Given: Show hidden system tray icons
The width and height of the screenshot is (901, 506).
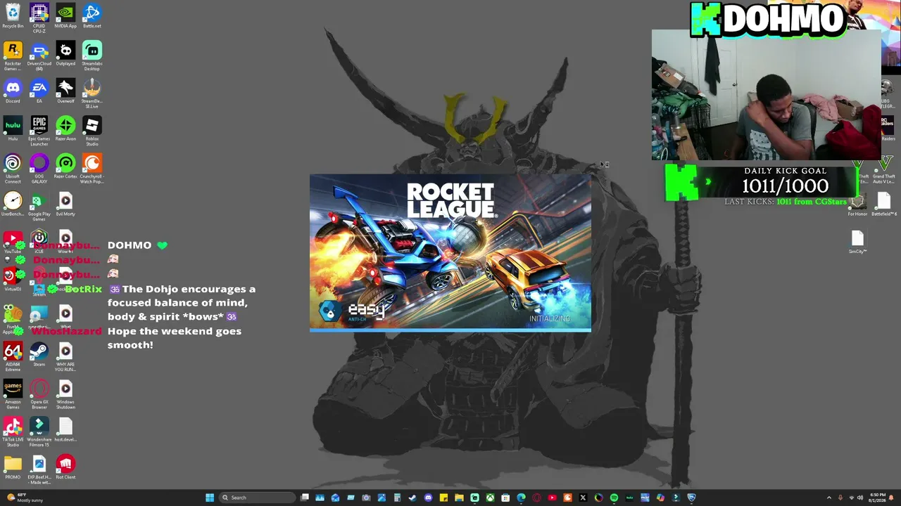Looking at the screenshot, I should click(829, 498).
